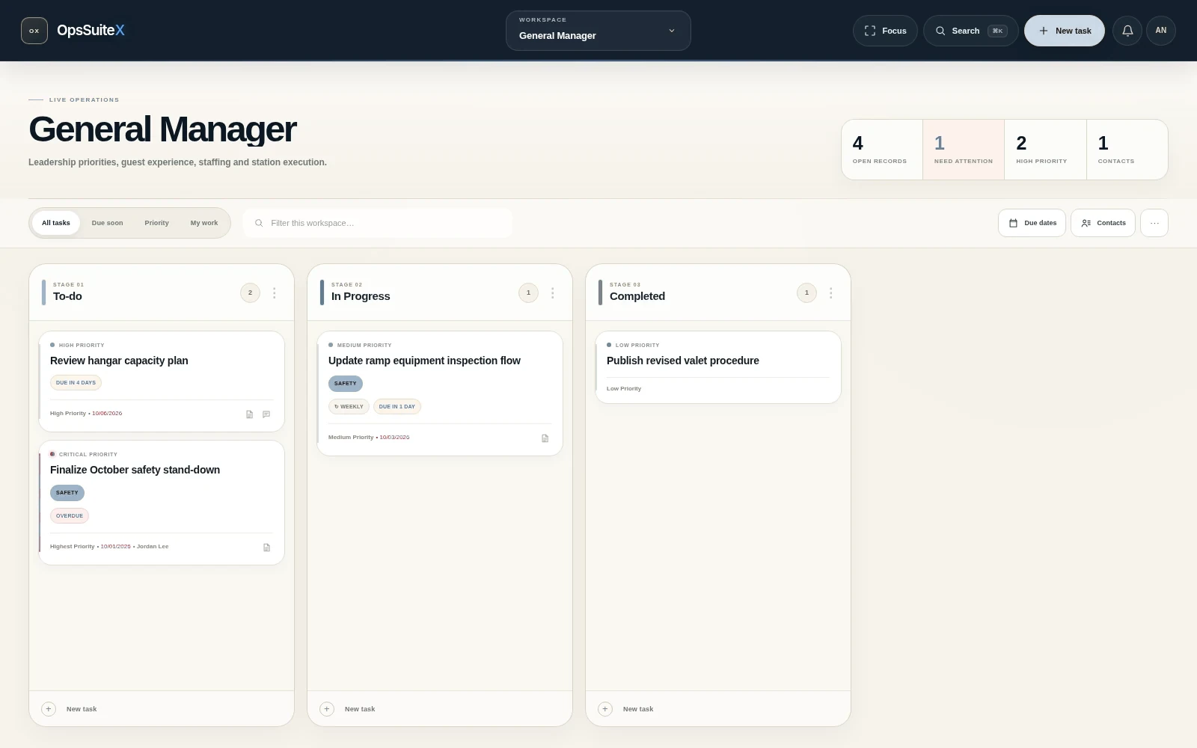This screenshot has width=1197, height=748.
Task: Open the Search button
Action: coord(971,31)
